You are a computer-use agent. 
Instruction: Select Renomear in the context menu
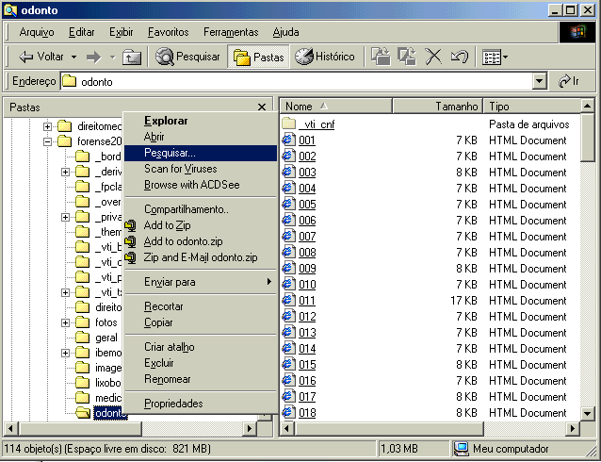167,379
